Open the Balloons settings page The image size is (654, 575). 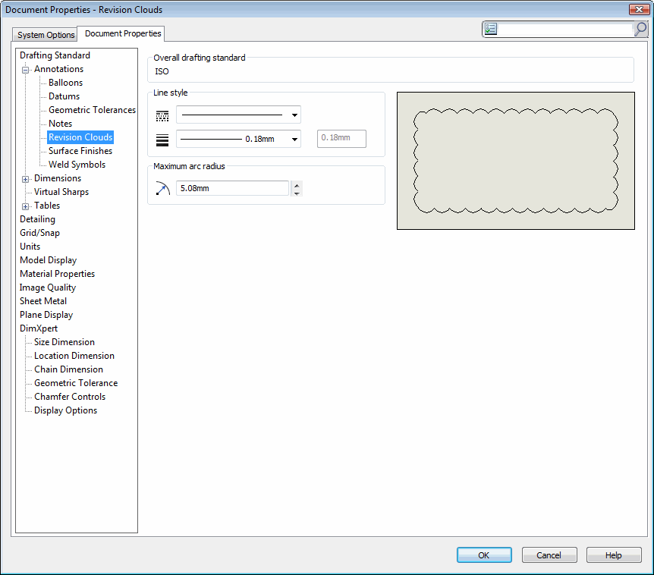point(65,83)
